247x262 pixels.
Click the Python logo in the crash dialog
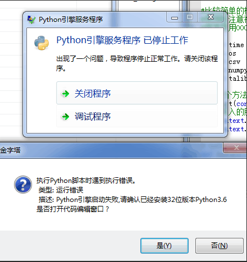point(42,43)
